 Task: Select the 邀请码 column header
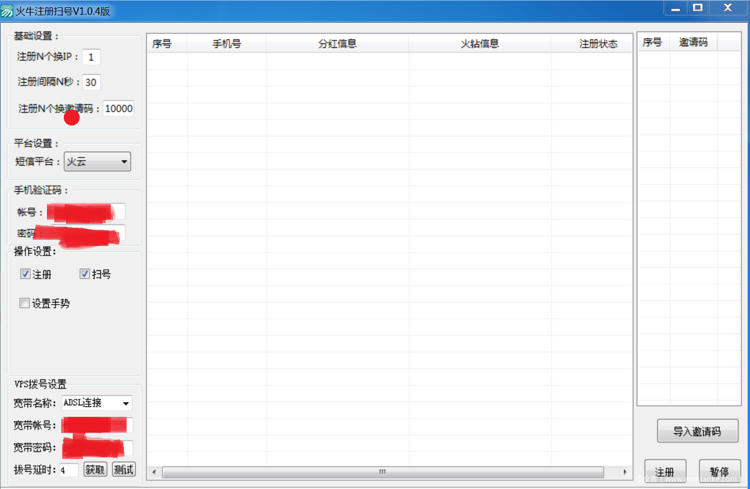coord(693,42)
